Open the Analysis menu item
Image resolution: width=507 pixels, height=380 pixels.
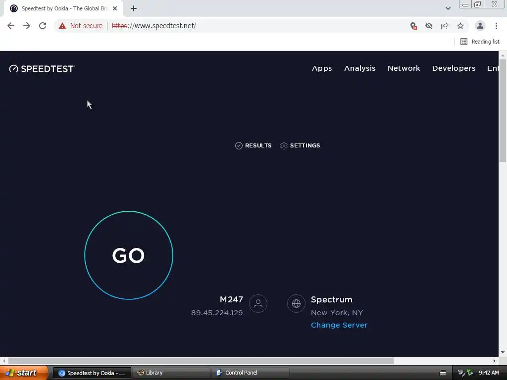pos(359,68)
